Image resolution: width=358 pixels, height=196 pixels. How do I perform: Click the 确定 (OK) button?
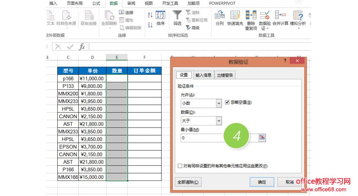coord(262,182)
